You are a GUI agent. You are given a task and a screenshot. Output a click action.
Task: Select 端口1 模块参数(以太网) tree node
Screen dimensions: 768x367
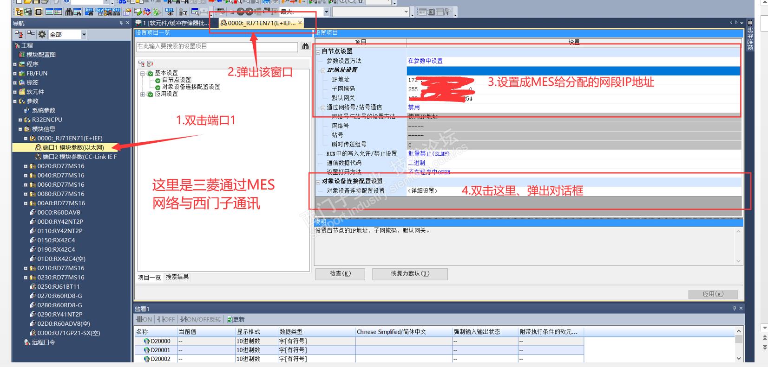pyautogui.click(x=70, y=147)
